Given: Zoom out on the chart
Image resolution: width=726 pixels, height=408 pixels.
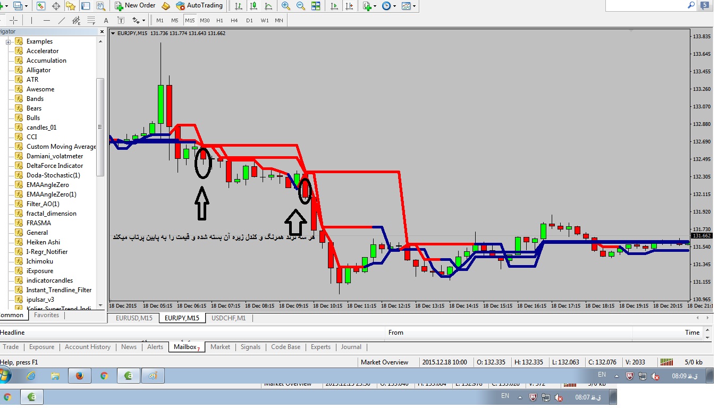Looking at the screenshot, I should 301,6.
